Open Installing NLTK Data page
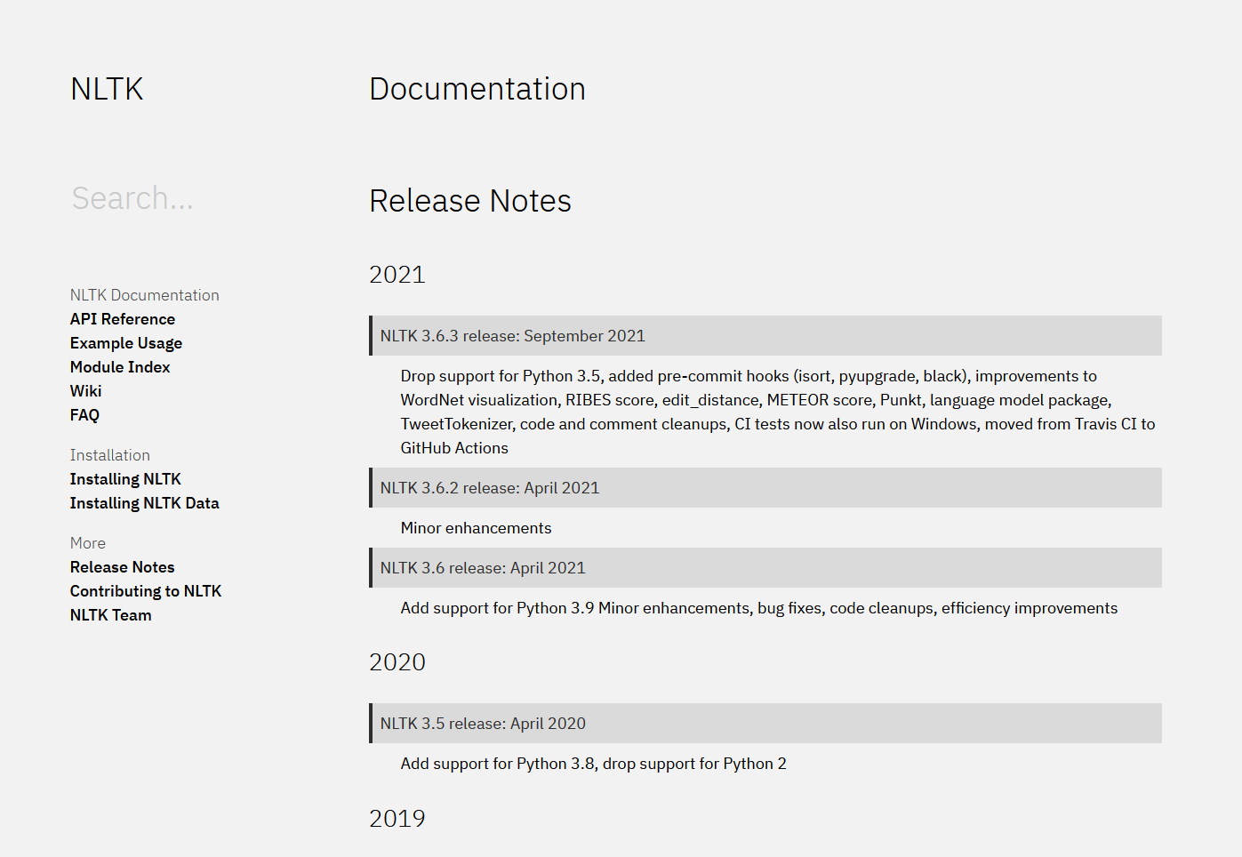Image resolution: width=1242 pixels, height=857 pixels. [x=144, y=503]
